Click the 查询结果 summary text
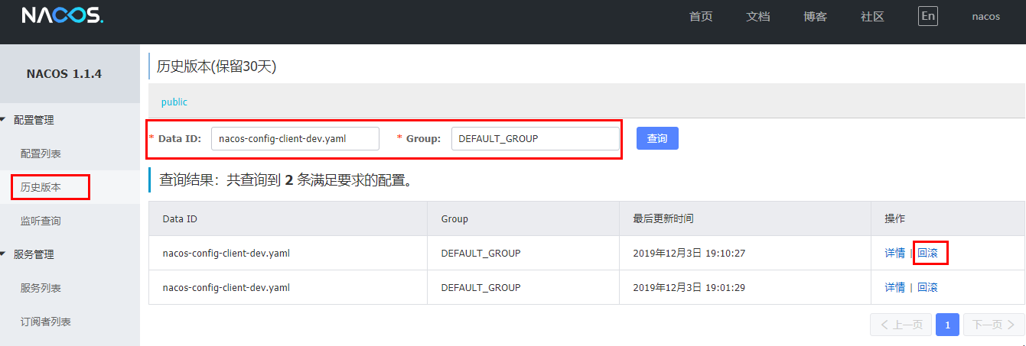 [285, 180]
